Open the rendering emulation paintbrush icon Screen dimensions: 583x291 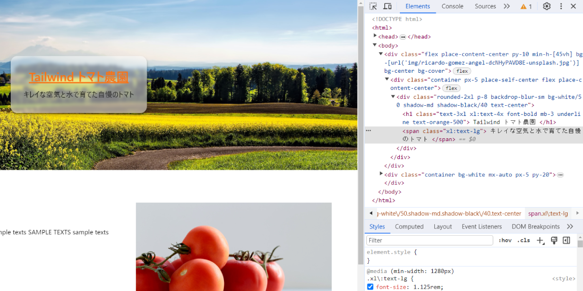point(553,240)
